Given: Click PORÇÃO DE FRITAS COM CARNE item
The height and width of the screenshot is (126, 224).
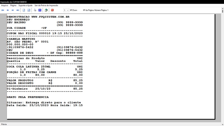Looking at the screenshot, I should pos(31,72).
